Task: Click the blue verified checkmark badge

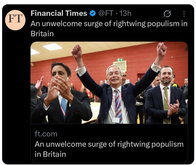Action: point(93,14)
